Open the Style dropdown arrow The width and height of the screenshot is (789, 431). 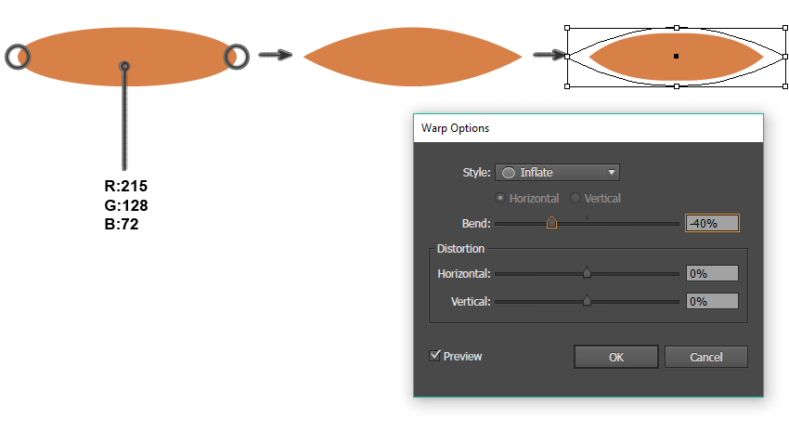[x=611, y=172]
